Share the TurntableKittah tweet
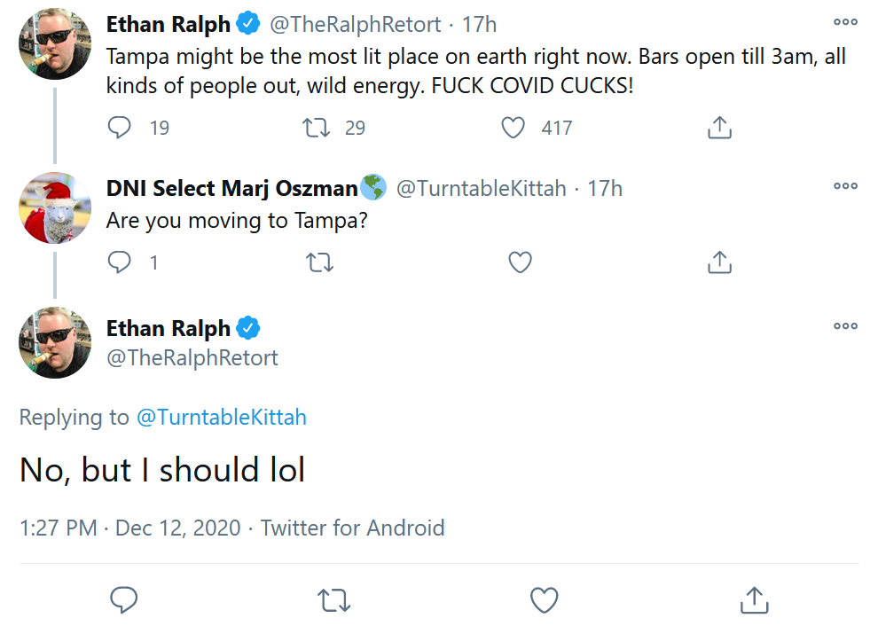This screenshot has height=626, width=878. pyautogui.click(x=719, y=262)
